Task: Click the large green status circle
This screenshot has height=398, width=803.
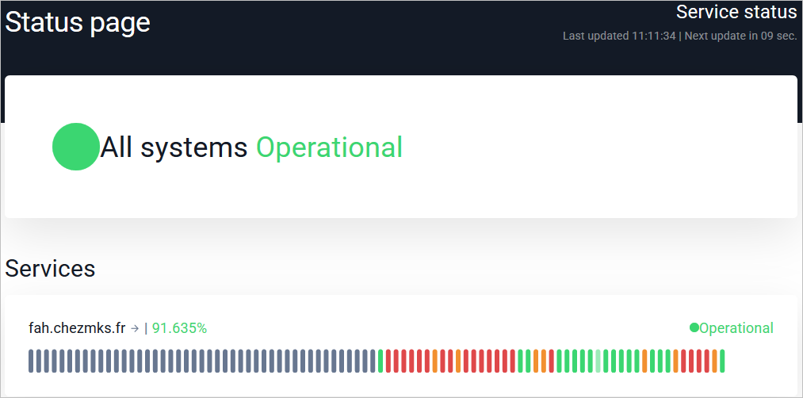Action: (x=75, y=147)
